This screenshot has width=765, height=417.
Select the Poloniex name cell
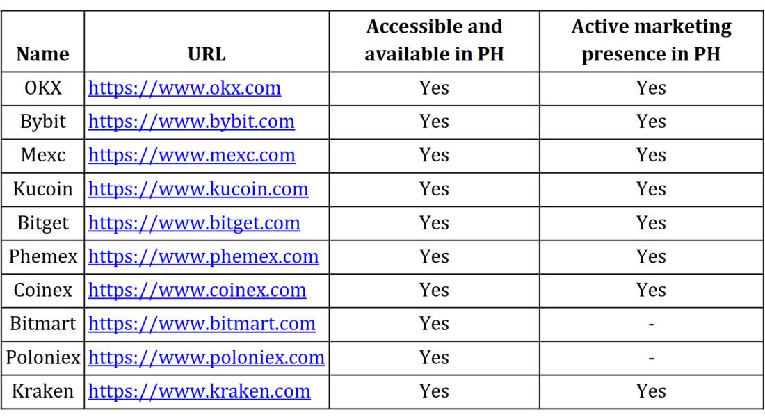pos(43,357)
